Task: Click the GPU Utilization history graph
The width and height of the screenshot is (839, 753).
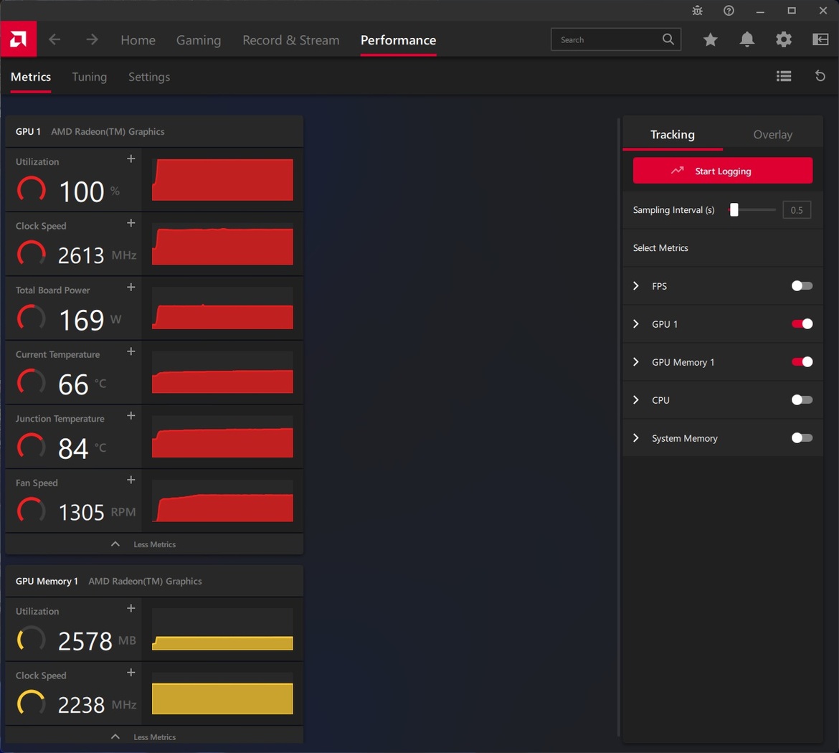Action: coord(222,180)
